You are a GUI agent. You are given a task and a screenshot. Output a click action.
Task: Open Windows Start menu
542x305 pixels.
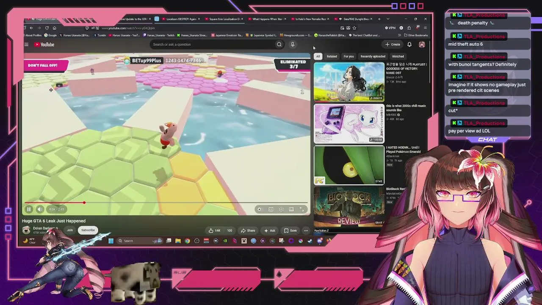coord(111,241)
